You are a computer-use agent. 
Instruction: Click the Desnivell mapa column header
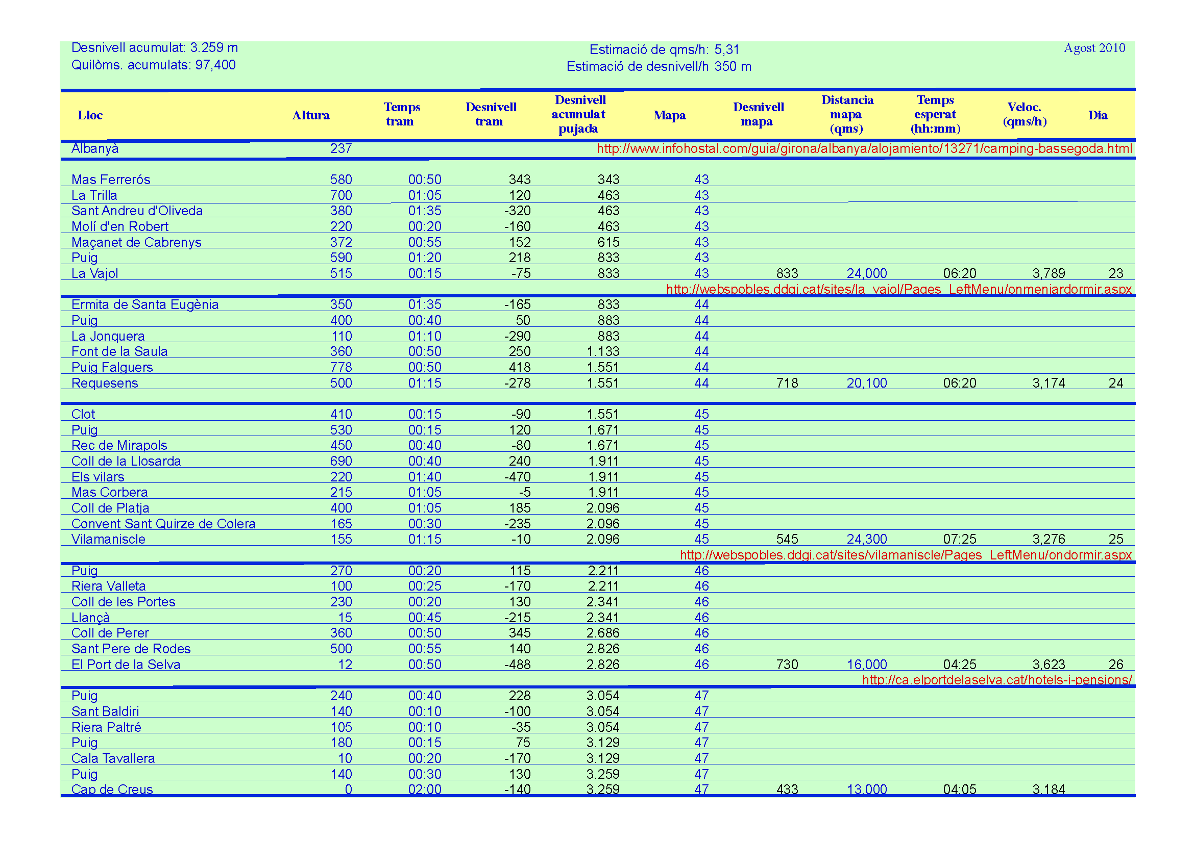click(758, 114)
